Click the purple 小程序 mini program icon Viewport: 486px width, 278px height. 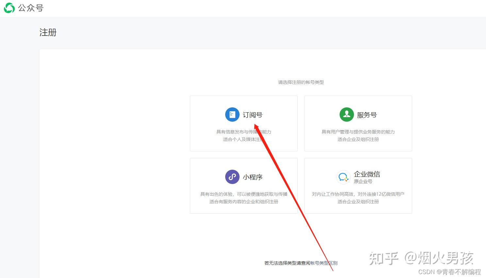tap(232, 177)
